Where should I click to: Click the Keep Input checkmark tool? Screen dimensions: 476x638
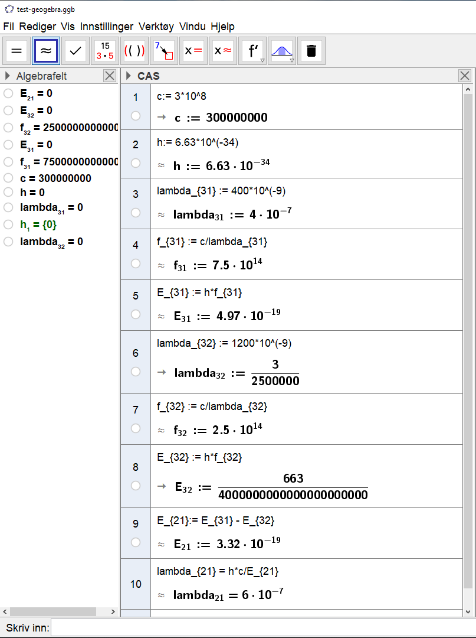(x=75, y=51)
